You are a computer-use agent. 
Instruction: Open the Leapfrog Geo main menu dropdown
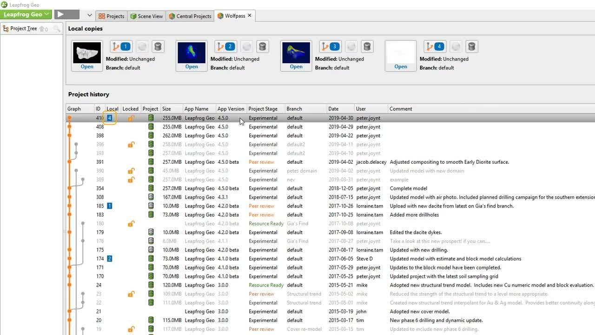(x=26, y=14)
